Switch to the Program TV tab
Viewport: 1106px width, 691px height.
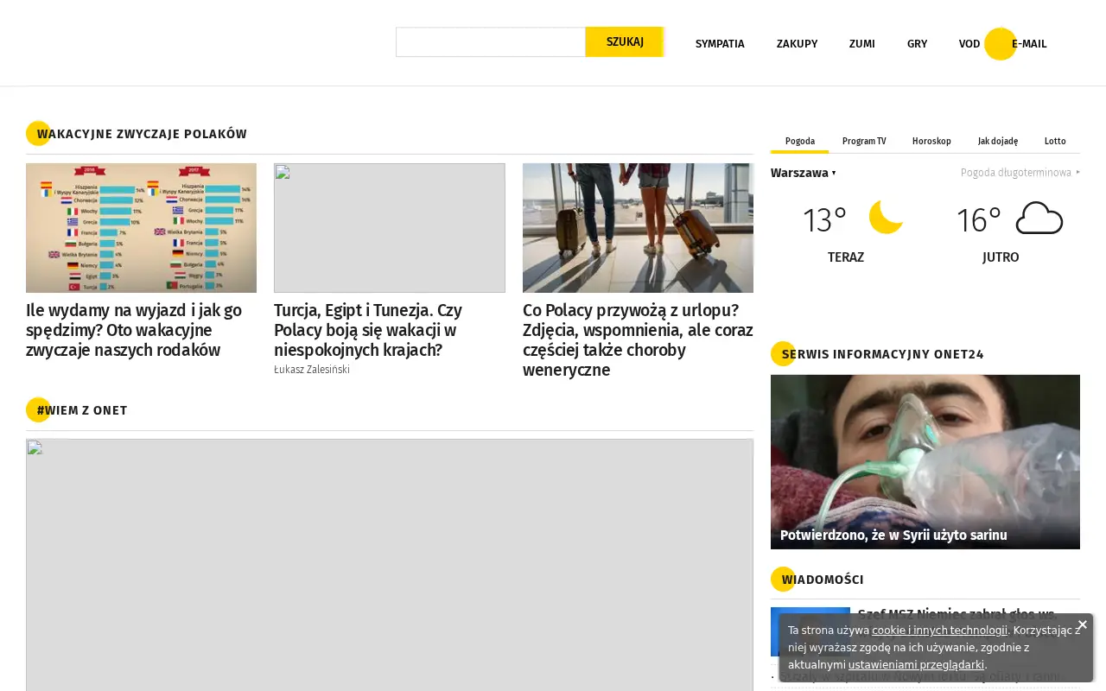point(864,141)
